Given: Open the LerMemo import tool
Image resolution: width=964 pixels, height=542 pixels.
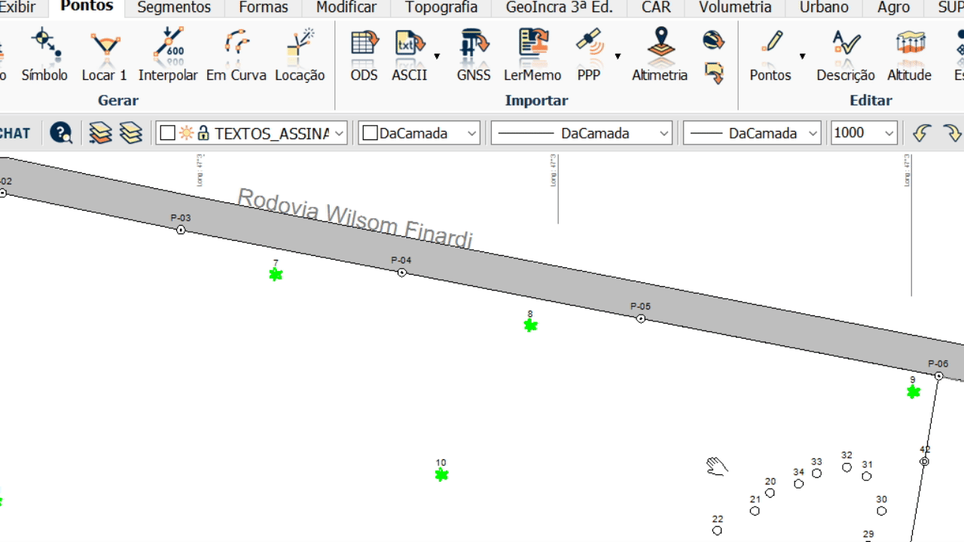Looking at the screenshot, I should click(x=532, y=54).
